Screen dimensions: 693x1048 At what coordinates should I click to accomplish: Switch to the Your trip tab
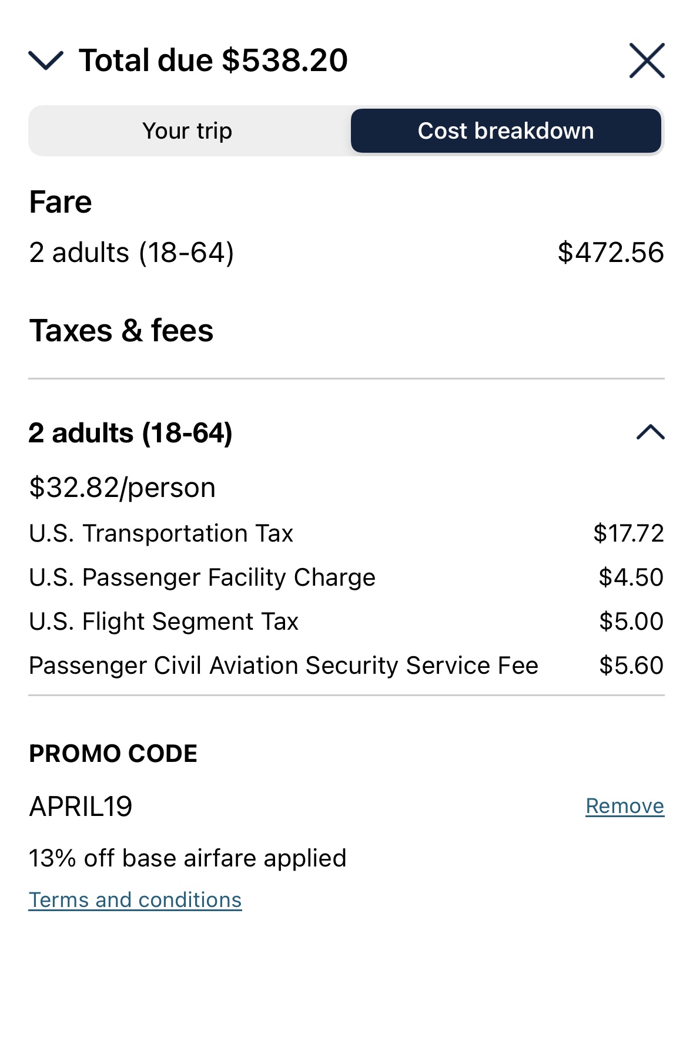click(x=188, y=131)
